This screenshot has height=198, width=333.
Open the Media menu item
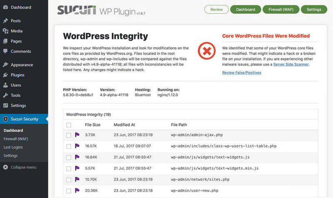pyautogui.click(x=24, y=31)
